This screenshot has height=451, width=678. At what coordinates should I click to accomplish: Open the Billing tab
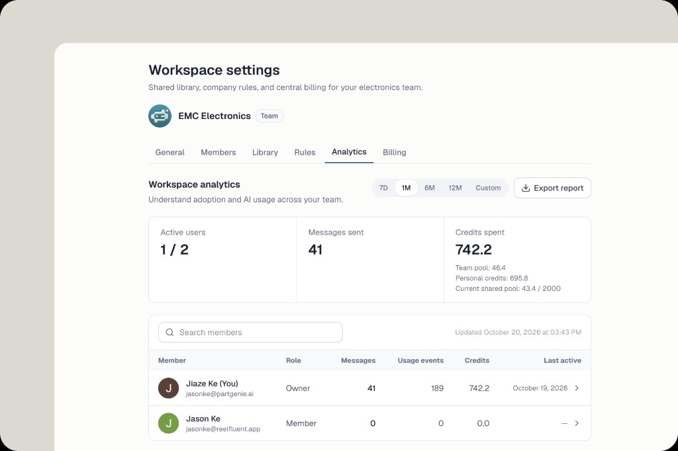coord(395,152)
